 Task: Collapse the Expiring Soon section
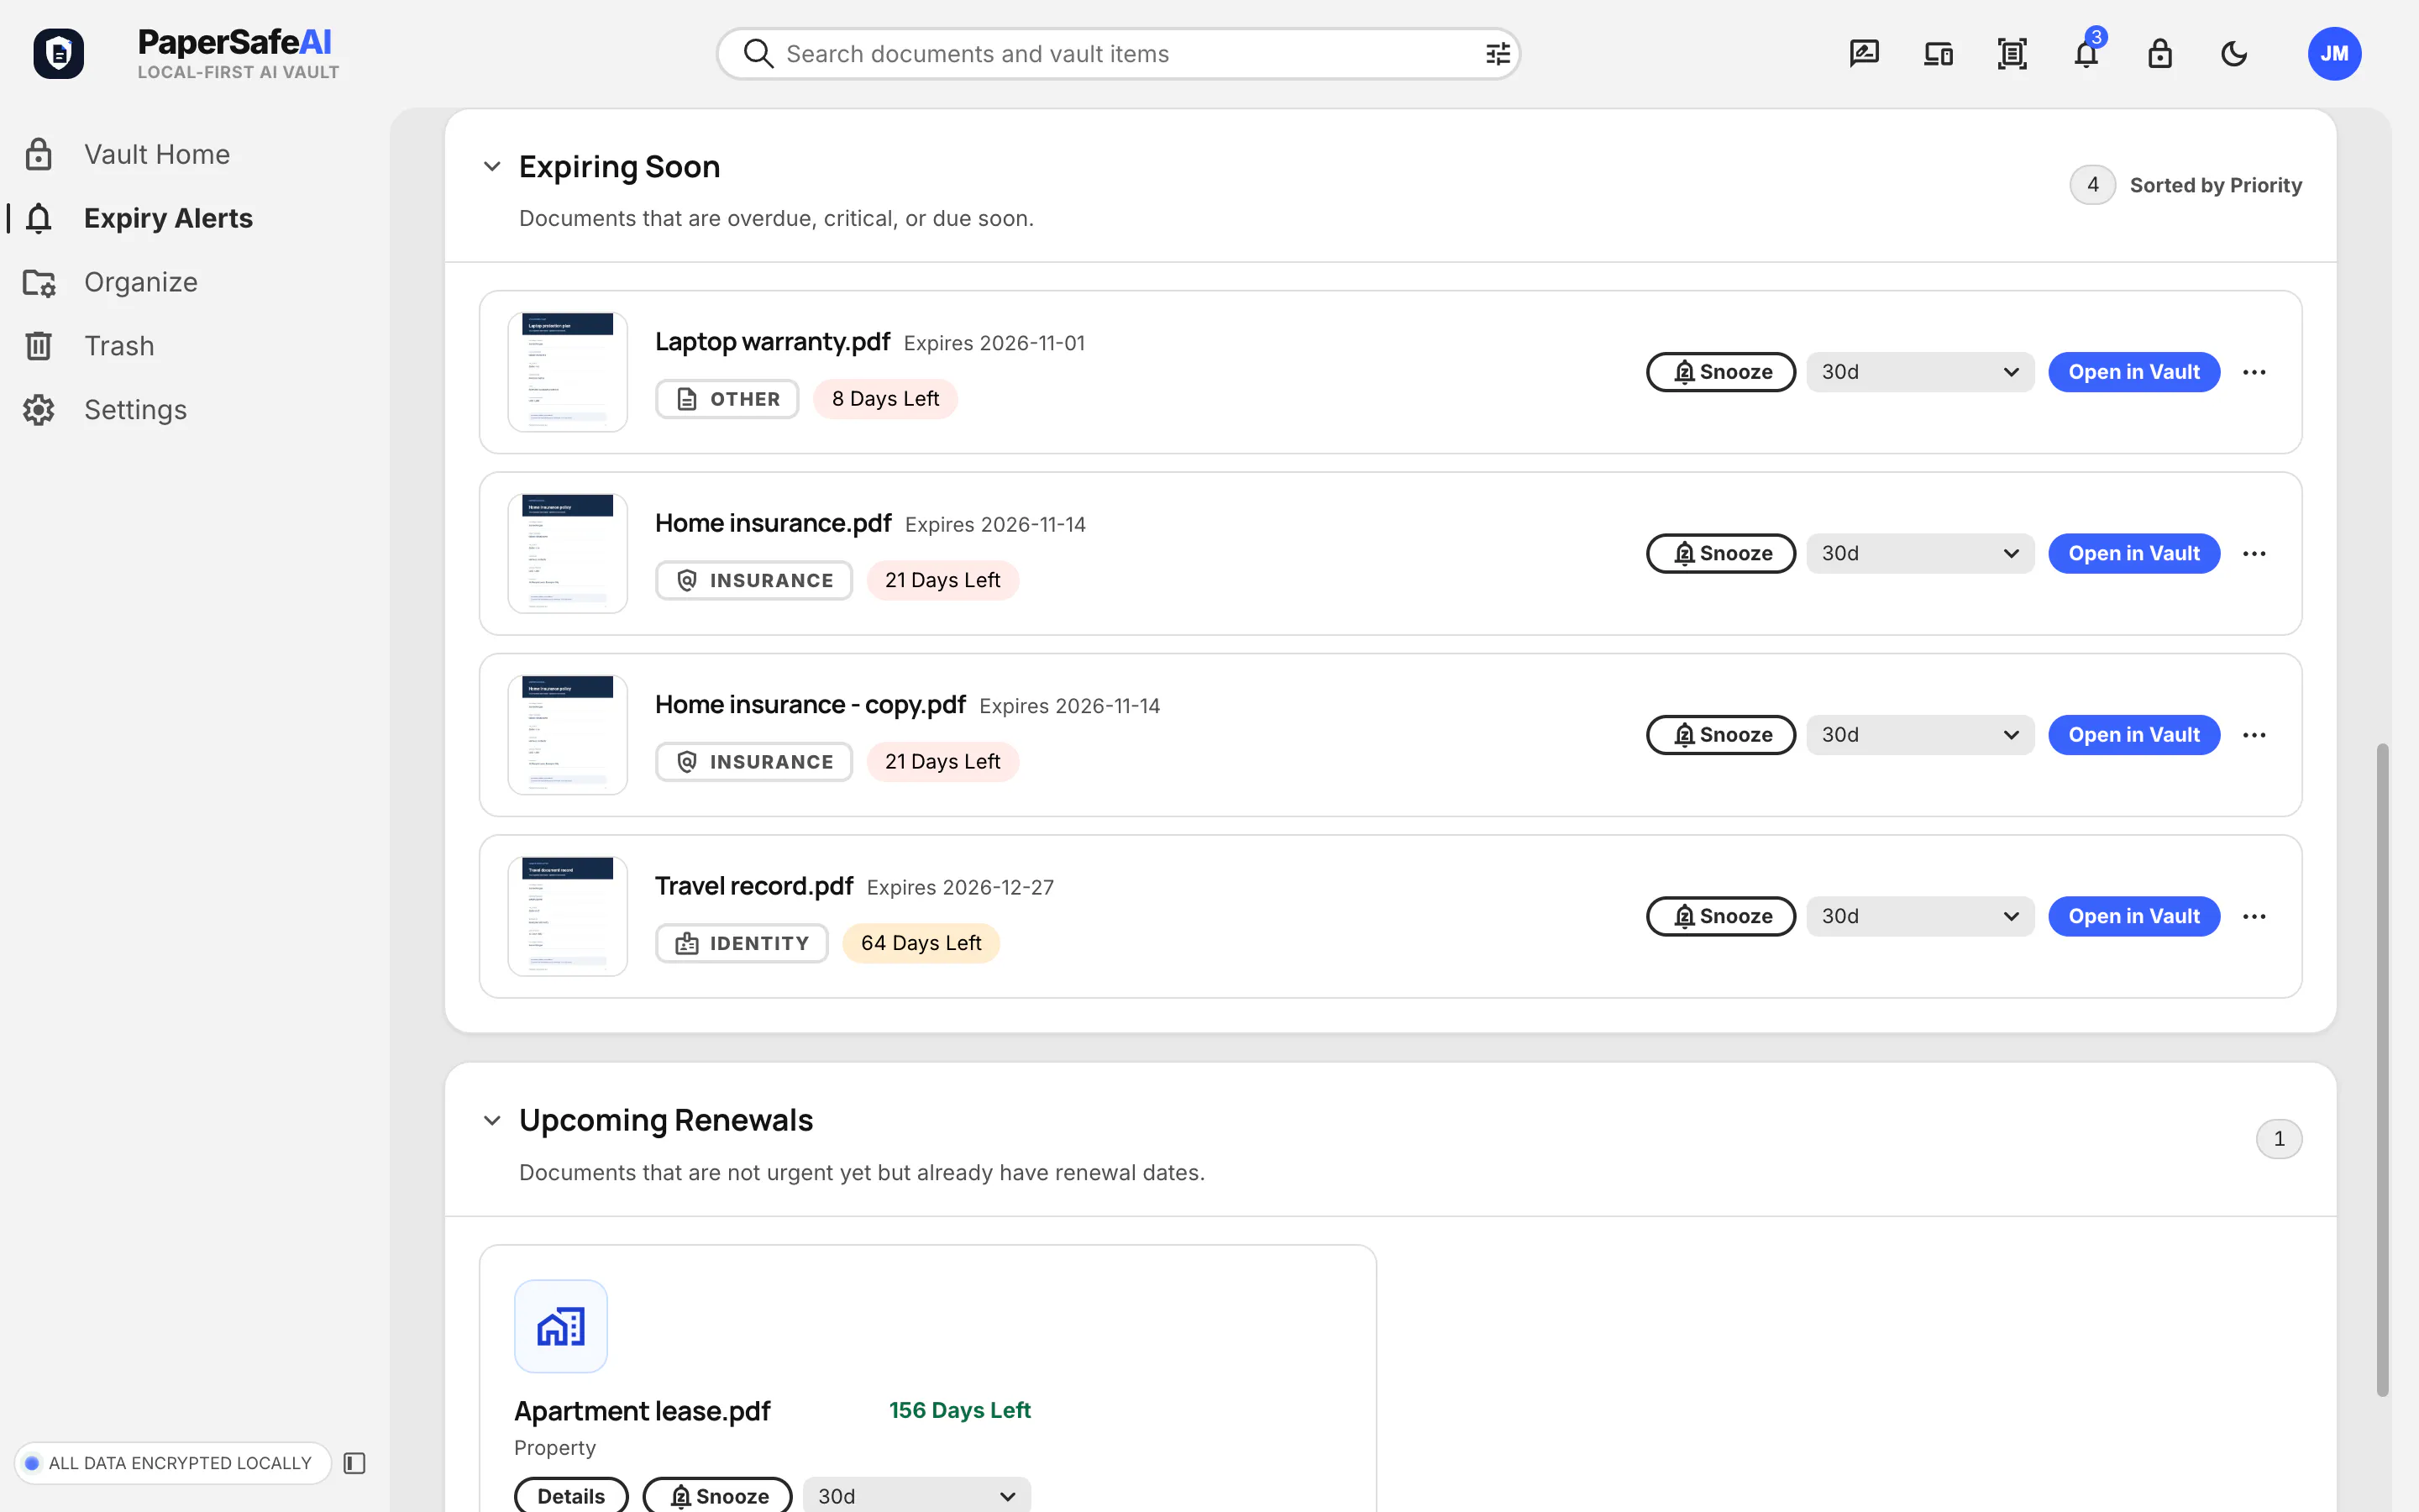492,166
